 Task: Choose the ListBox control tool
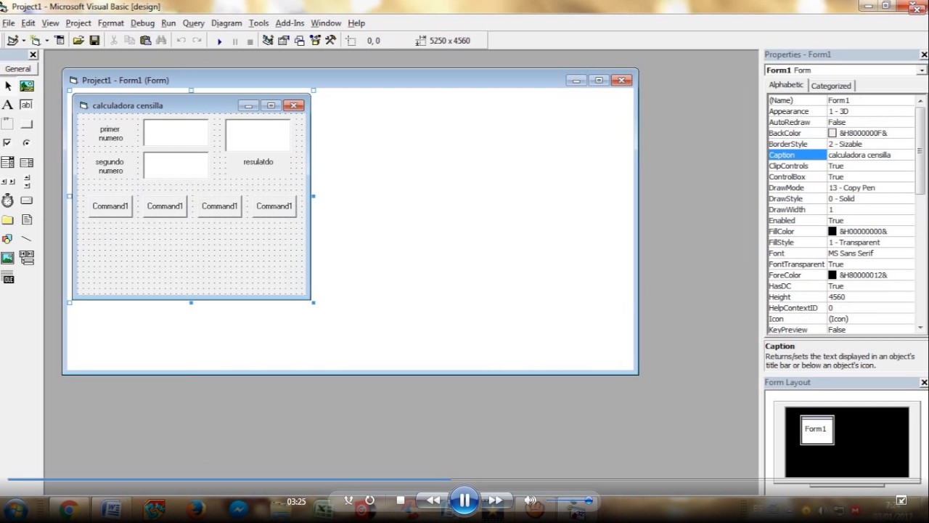pos(27,162)
